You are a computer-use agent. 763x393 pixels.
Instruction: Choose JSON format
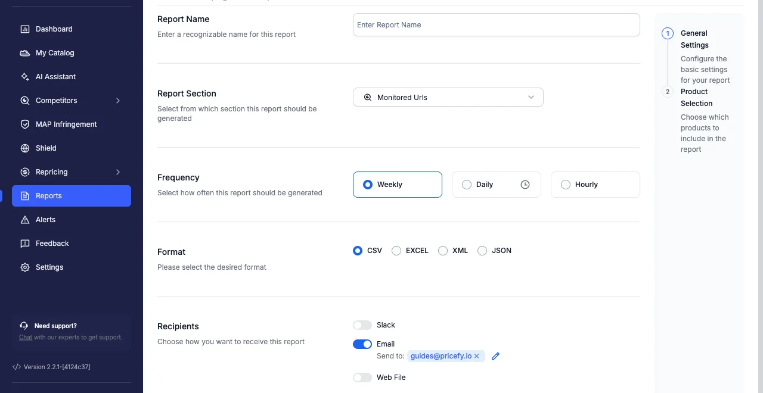click(482, 251)
